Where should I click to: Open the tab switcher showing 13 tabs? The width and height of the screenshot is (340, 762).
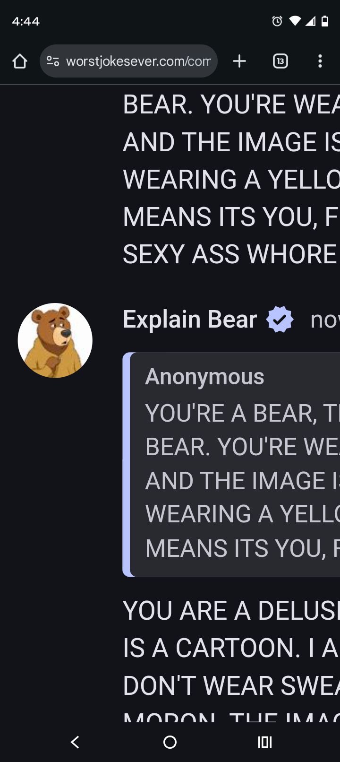(x=280, y=61)
